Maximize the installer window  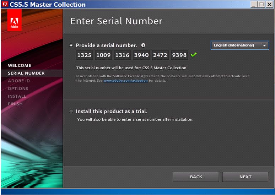(261, 4)
